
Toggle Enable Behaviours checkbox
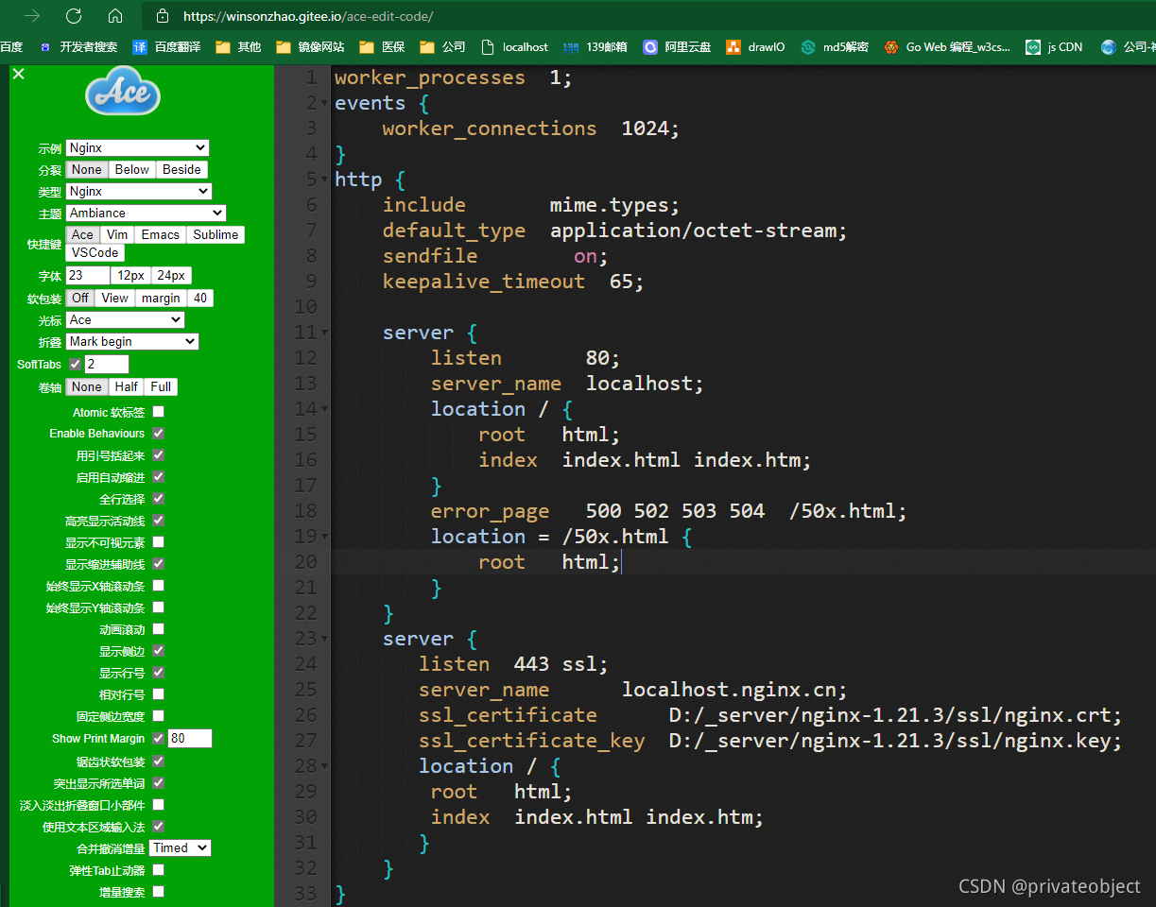[x=158, y=433]
